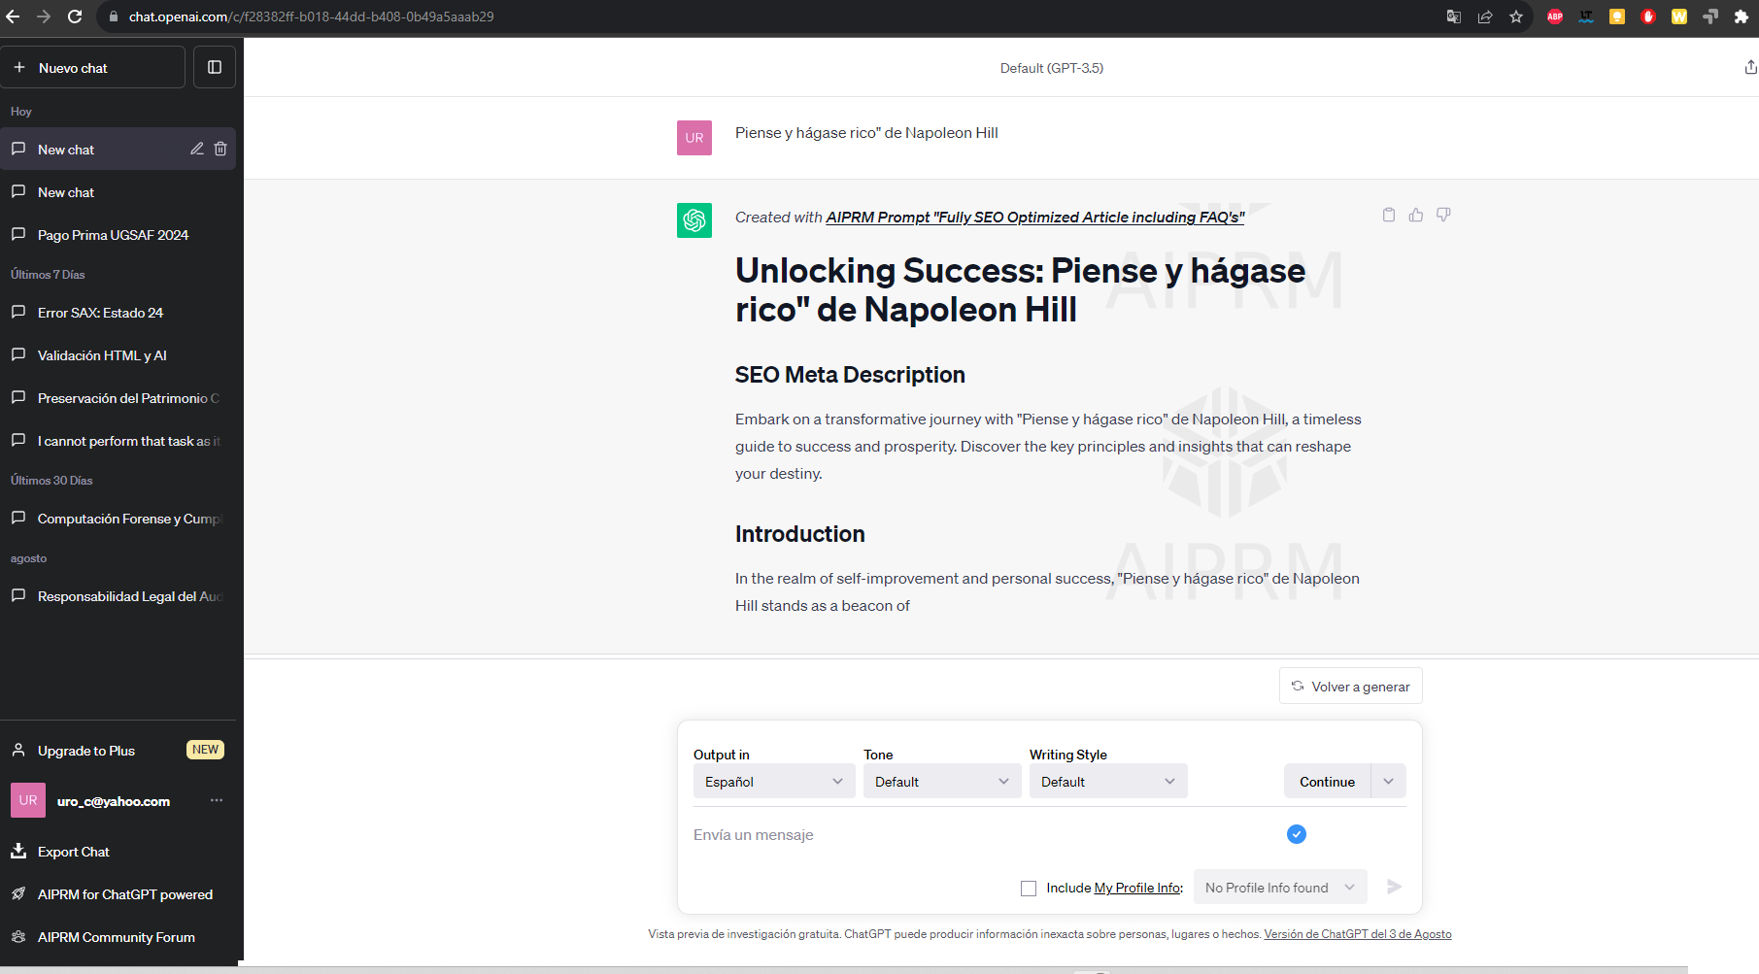Click the send message arrow icon

click(1394, 887)
